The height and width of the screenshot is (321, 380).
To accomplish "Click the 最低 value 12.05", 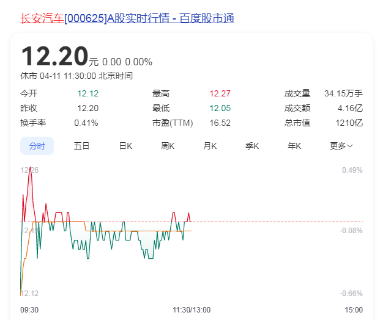I will click(x=220, y=108).
